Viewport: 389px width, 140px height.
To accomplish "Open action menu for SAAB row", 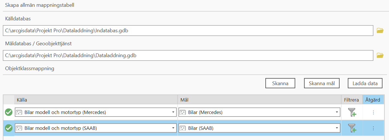I will coord(373,128).
